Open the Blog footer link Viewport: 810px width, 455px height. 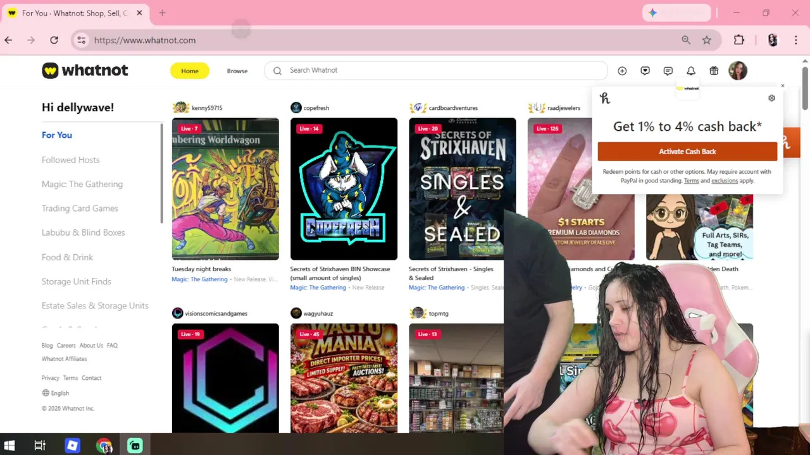tap(47, 346)
